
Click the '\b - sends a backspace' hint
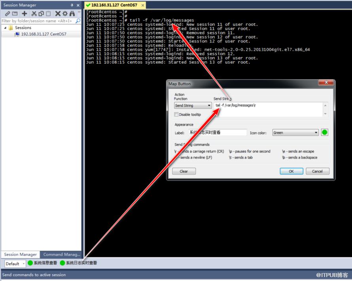tap(300, 158)
